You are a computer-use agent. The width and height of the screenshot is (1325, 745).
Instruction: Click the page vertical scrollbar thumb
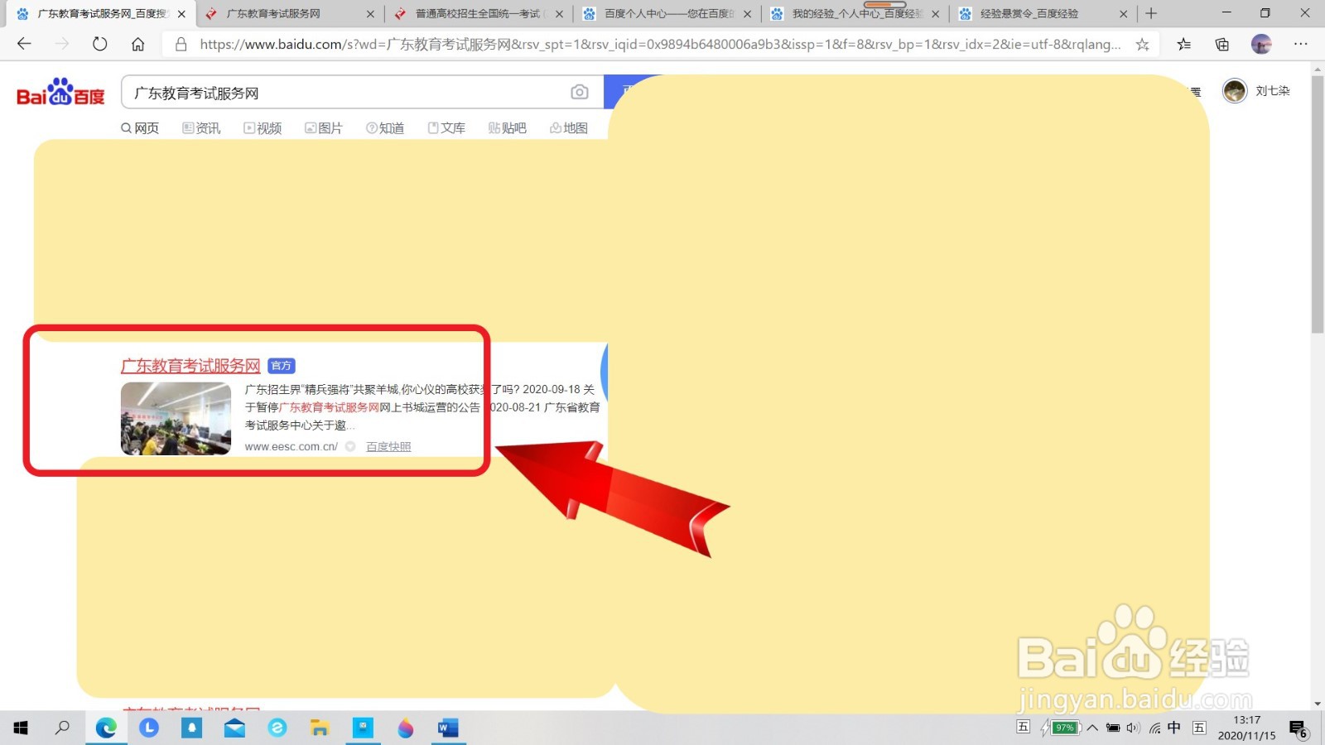tap(1318, 205)
